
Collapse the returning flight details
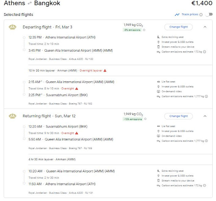(205, 116)
